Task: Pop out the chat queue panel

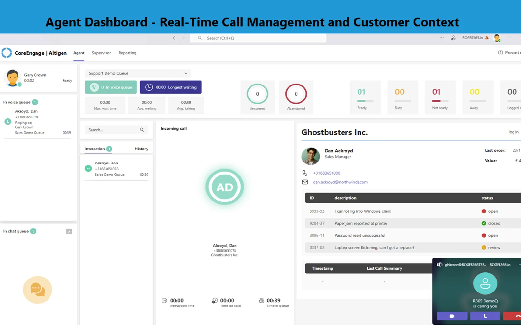Action: click(x=69, y=231)
